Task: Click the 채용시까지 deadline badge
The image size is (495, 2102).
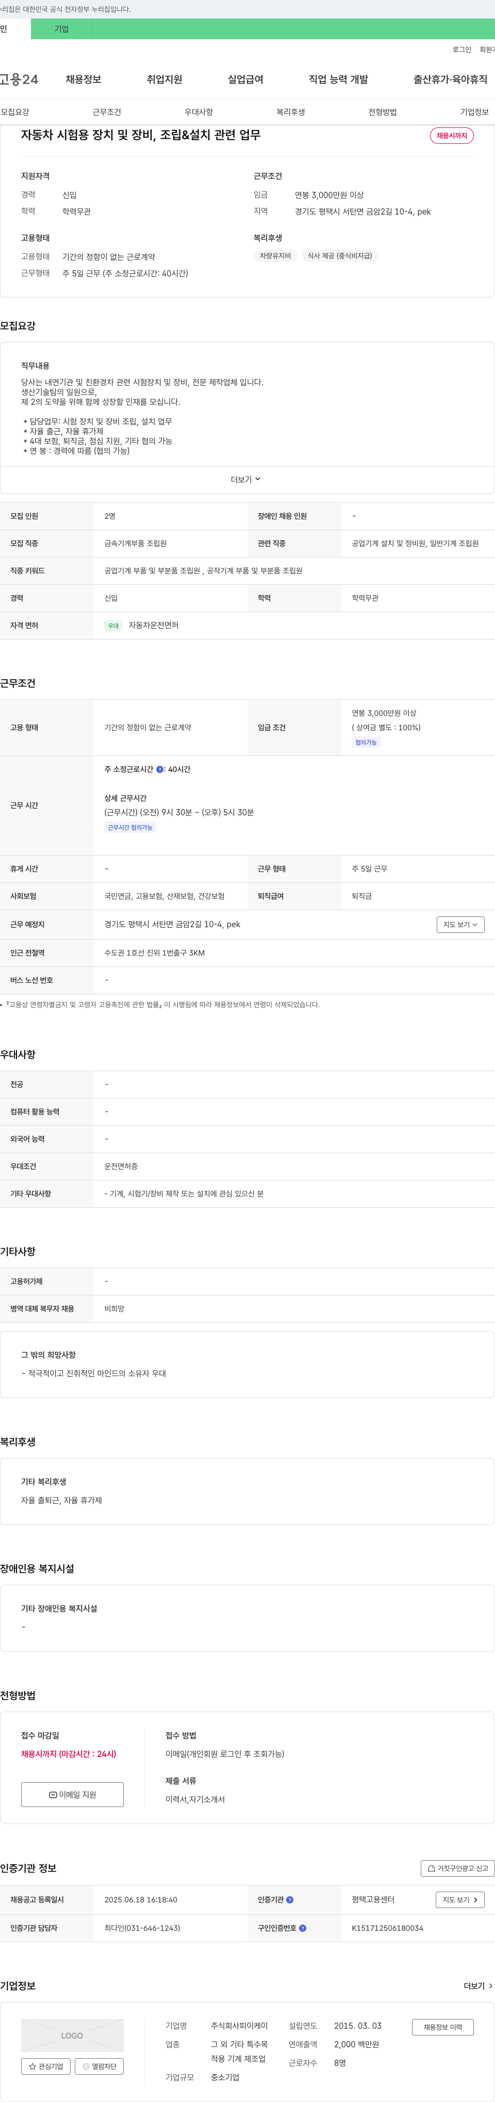Action: (452, 136)
